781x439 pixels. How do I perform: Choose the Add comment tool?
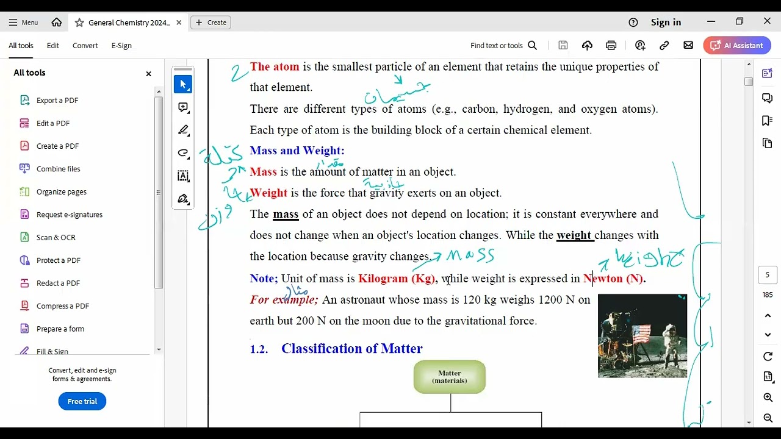[x=183, y=107]
